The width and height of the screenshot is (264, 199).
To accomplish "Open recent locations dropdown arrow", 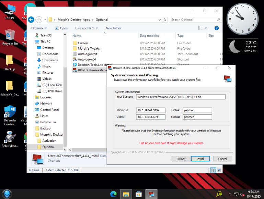I will (x=45, y=20).
